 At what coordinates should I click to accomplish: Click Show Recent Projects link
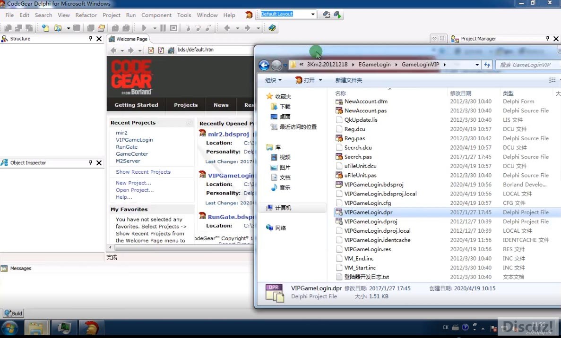click(143, 172)
